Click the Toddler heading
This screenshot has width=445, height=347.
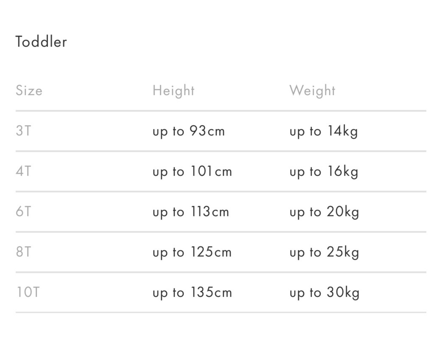(41, 42)
